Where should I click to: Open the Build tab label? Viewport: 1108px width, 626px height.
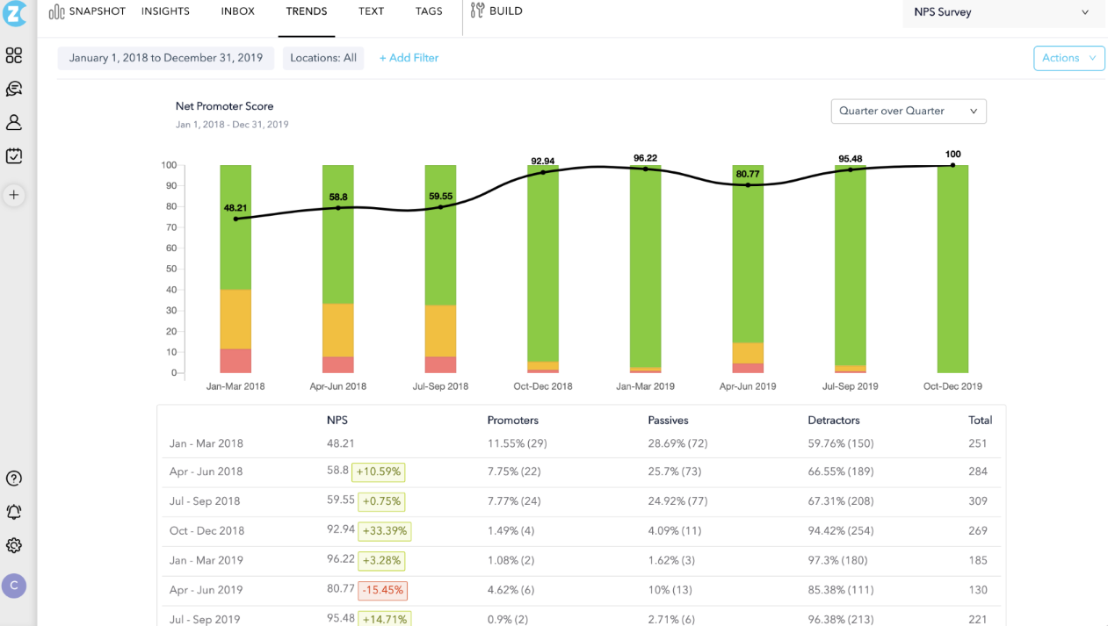coord(506,11)
